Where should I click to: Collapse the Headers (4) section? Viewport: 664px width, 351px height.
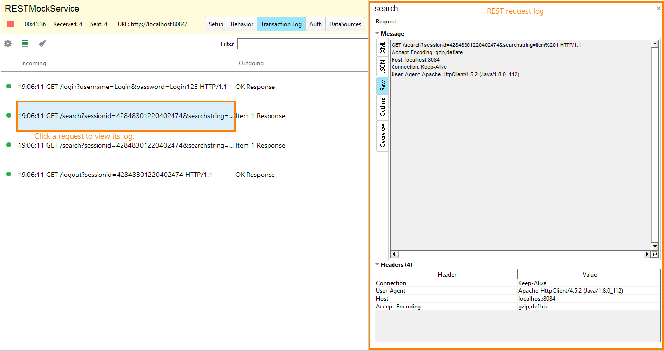[x=377, y=264]
